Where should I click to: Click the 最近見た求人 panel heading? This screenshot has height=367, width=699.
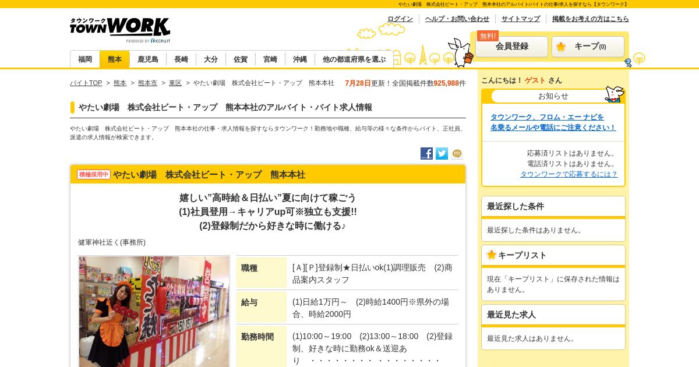coord(553,315)
